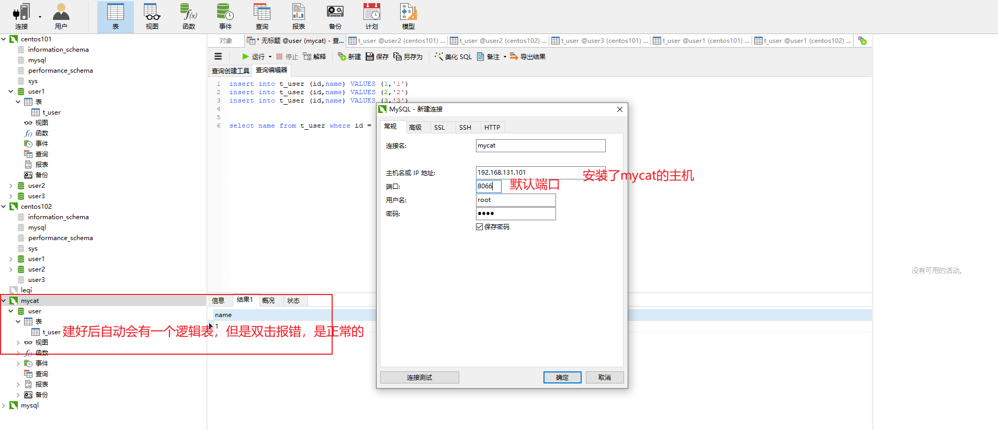Switch to 查询创建工具 (Query Builder) tab

click(230, 71)
